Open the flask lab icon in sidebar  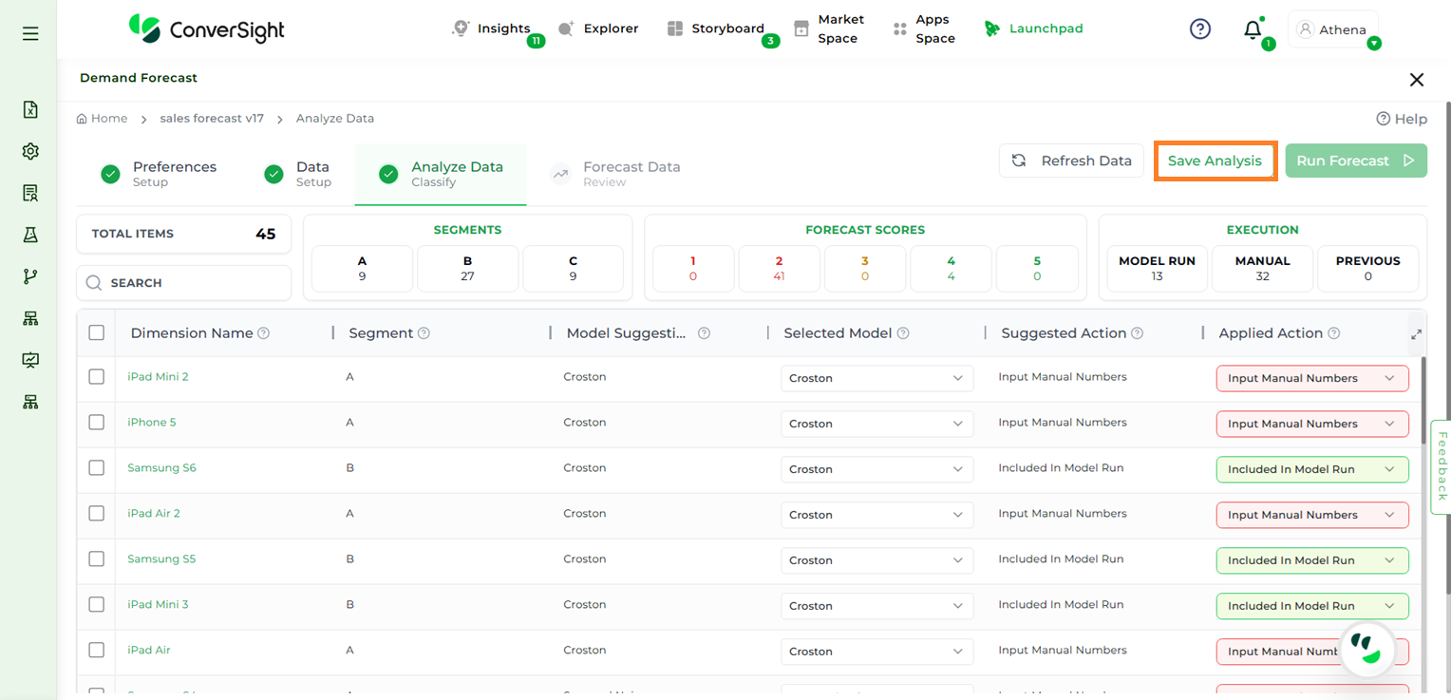[x=30, y=235]
